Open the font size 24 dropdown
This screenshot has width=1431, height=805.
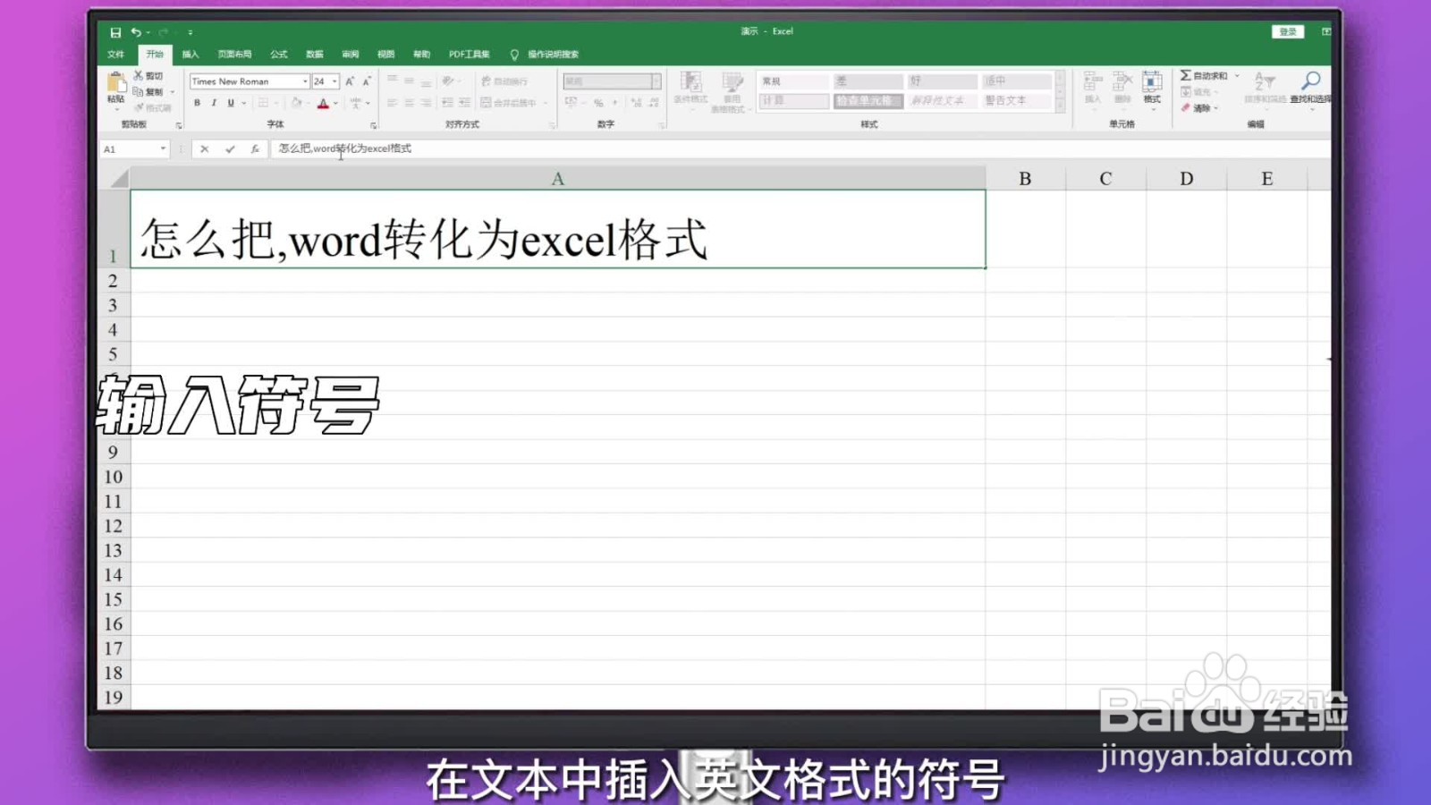(x=335, y=81)
